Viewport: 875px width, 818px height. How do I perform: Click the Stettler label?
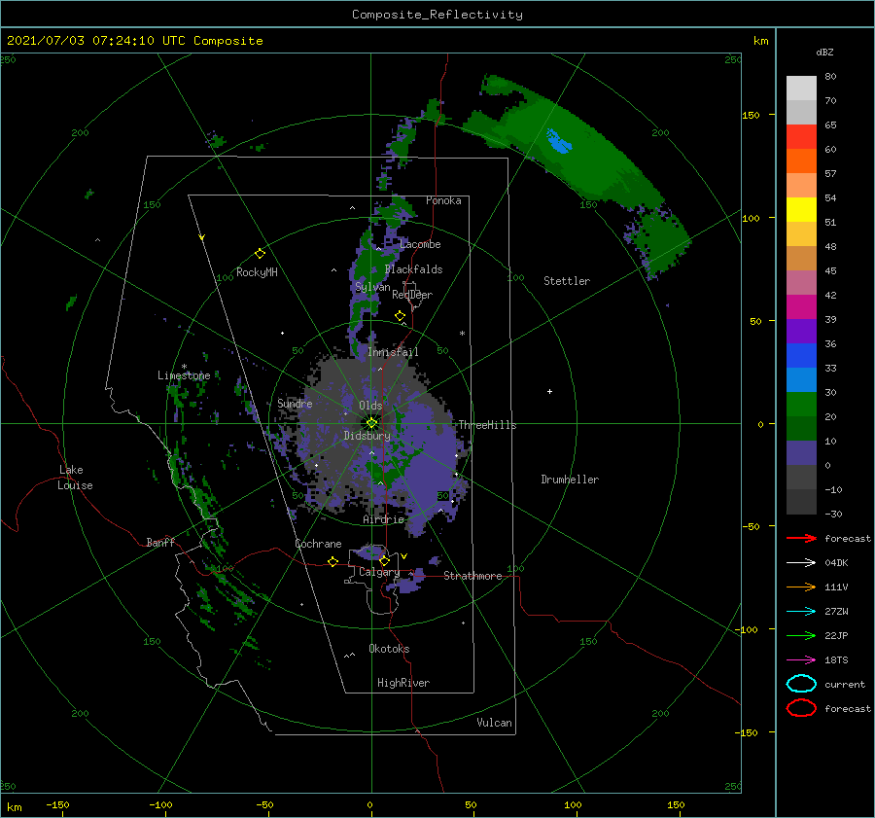point(567,281)
